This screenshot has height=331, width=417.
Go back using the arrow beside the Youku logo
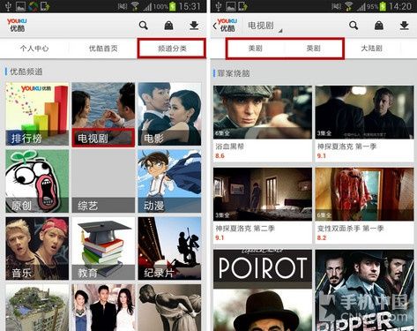[x=214, y=26]
